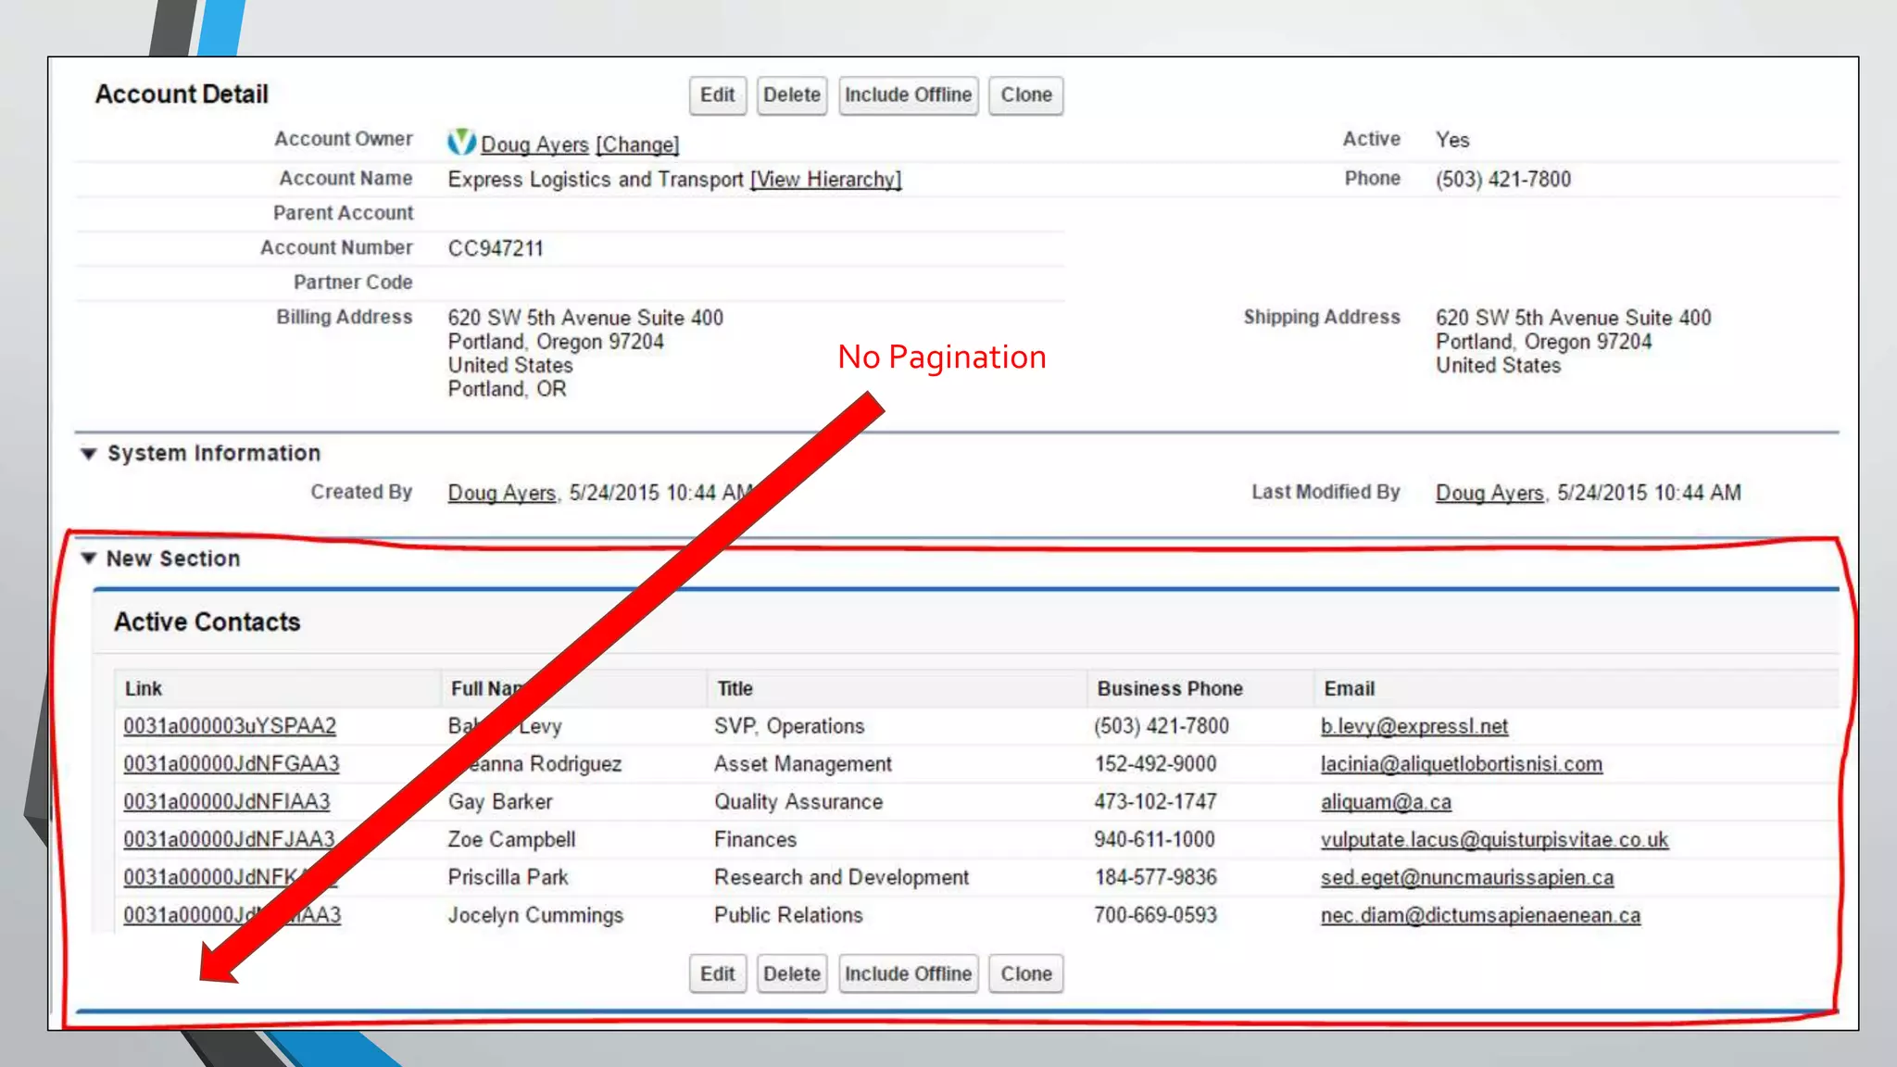
Task: Click the top Include Offline button
Action: [909, 95]
